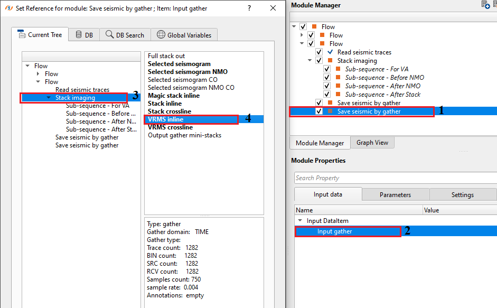This screenshot has width=497, height=308.
Task: Select Output gather mini-stacks entry
Action: point(184,135)
